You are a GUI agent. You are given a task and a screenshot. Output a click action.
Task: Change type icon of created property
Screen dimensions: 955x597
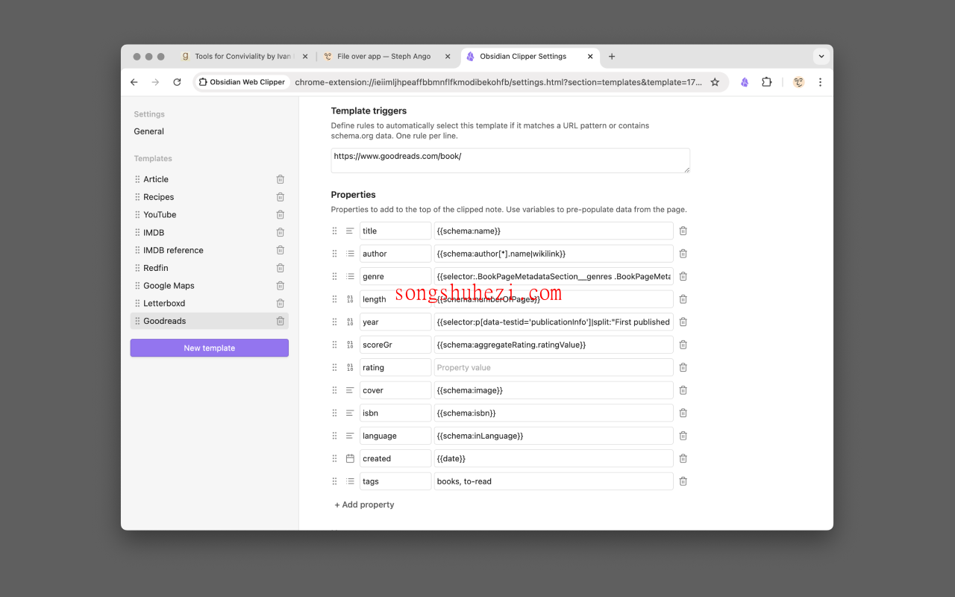(350, 458)
